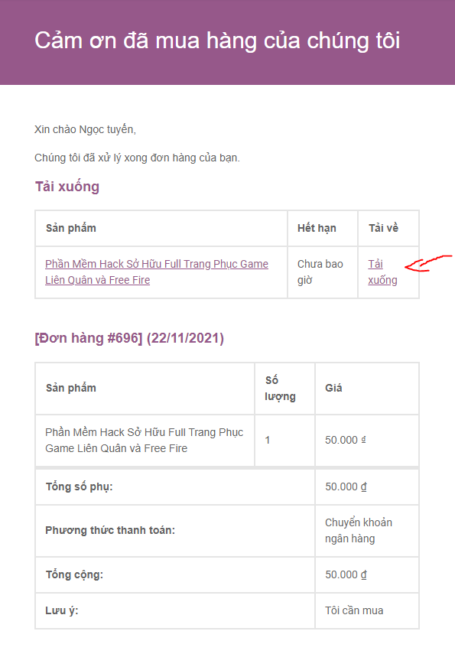Click the "Chuyển khoản ngân hàng" payment value

[x=359, y=531]
